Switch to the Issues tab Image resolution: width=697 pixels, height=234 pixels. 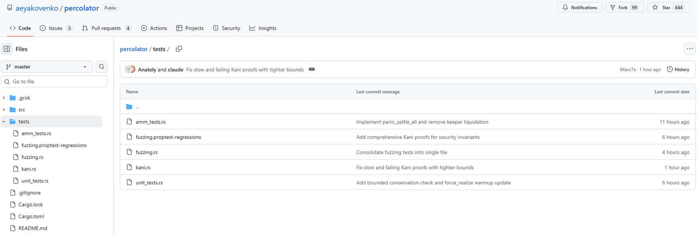55,28
